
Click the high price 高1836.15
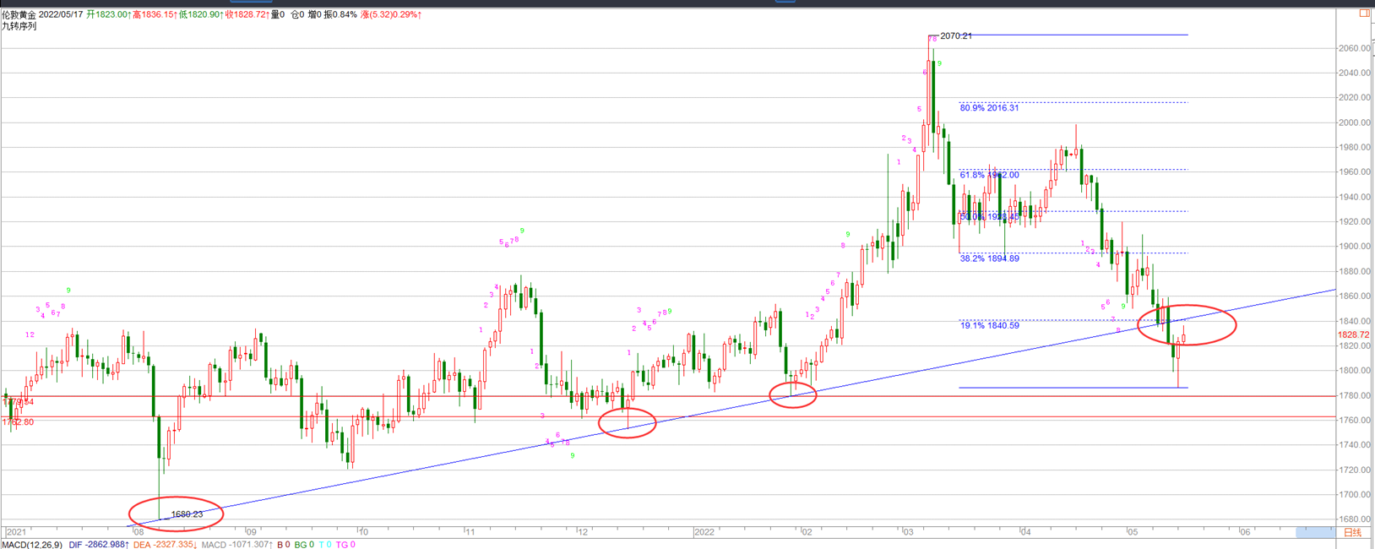tap(154, 15)
